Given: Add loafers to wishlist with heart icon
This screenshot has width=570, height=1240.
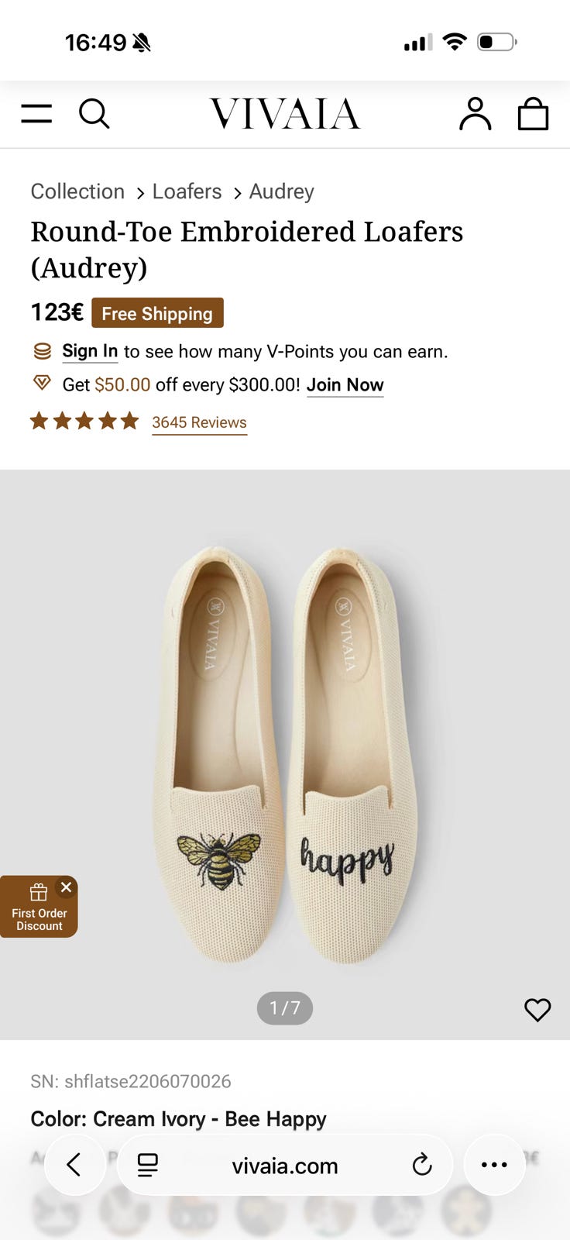Looking at the screenshot, I should click(x=537, y=1009).
